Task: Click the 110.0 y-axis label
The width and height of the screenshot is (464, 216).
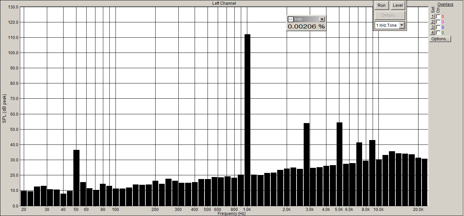Action: (x=14, y=38)
